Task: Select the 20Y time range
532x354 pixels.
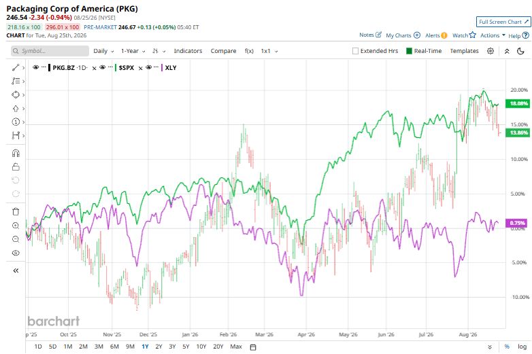Action: tap(218, 347)
